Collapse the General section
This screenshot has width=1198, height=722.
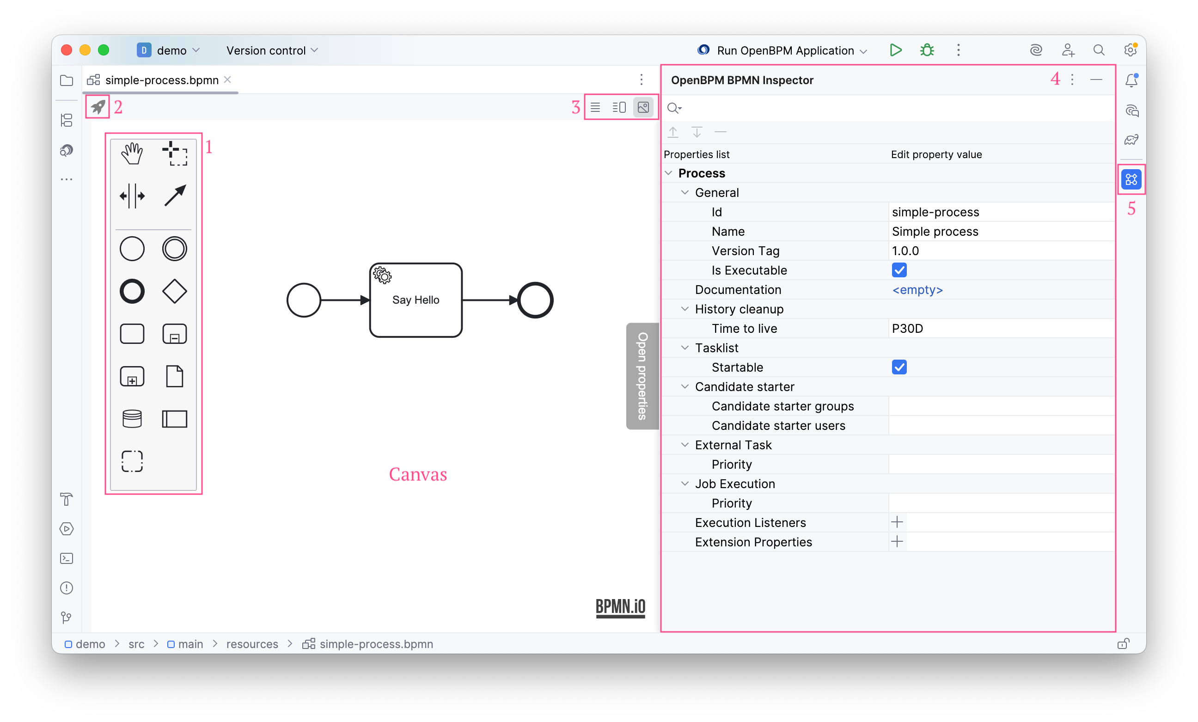point(685,193)
